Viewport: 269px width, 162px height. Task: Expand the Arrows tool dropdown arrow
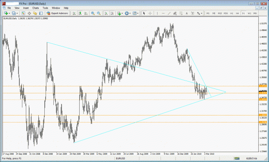(x=201, y=13)
